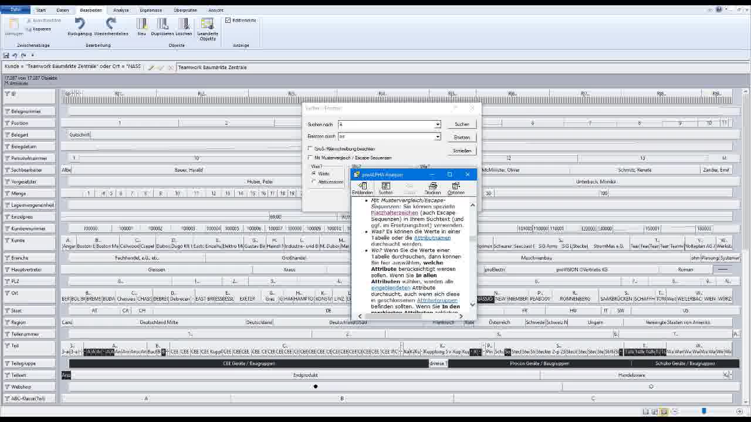This screenshot has width=751, height=422.
Task: Click the Löschen icon in ribbon
Action: pos(184,23)
